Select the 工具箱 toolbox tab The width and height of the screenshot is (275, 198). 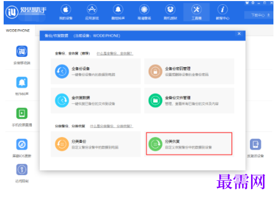click(196, 13)
